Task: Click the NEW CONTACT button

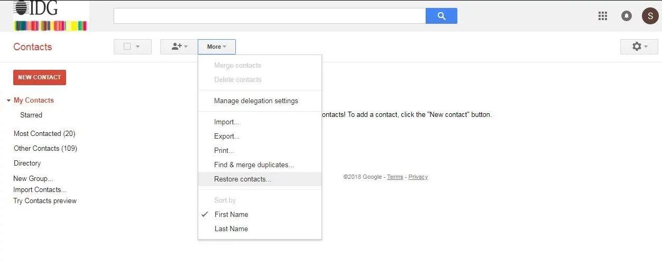Action: (40, 77)
